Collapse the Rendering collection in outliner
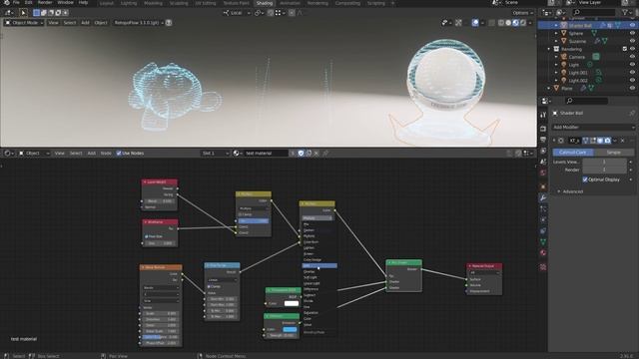The height and width of the screenshot is (359, 639). point(549,49)
